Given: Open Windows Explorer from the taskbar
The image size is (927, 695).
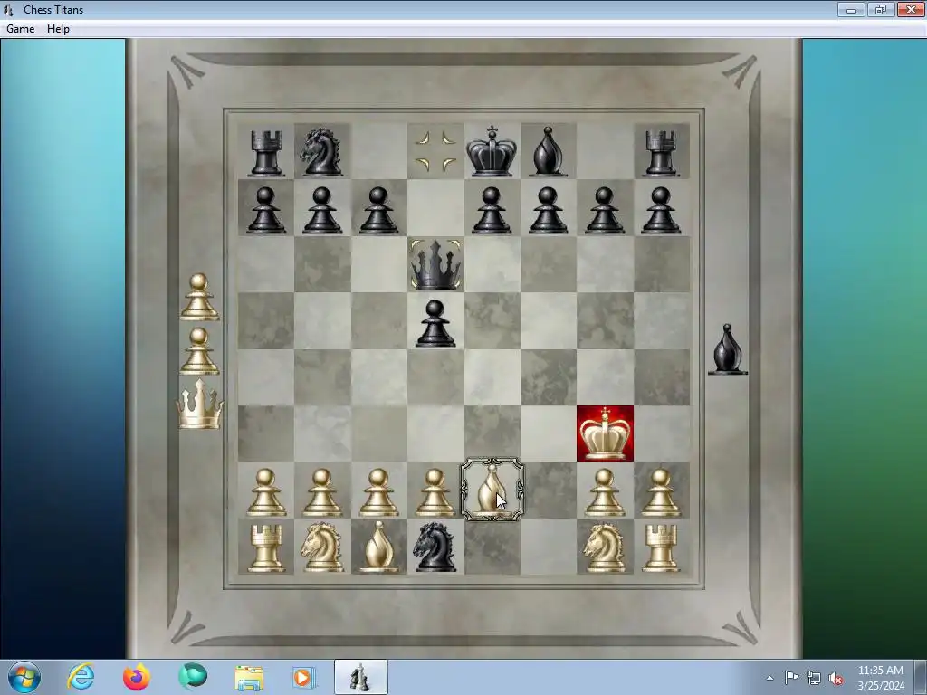Looking at the screenshot, I should (249, 678).
